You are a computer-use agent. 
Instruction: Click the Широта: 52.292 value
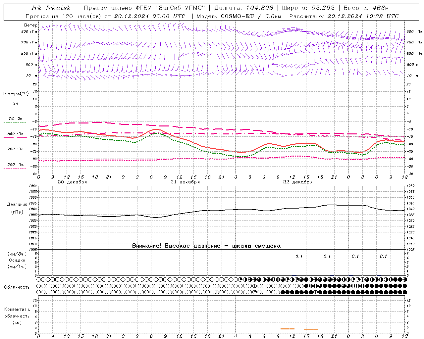coord(308,8)
